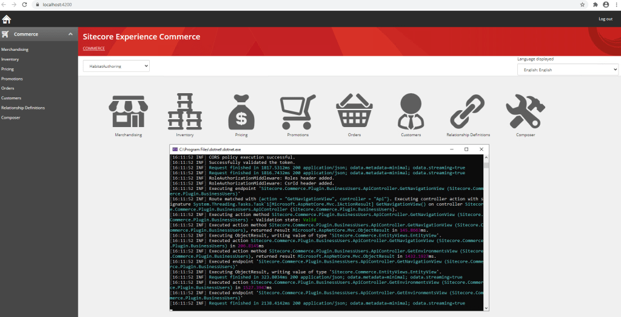Select Customers in the sidebar
Screen dimensions: 621x317
(x=11, y=98)
